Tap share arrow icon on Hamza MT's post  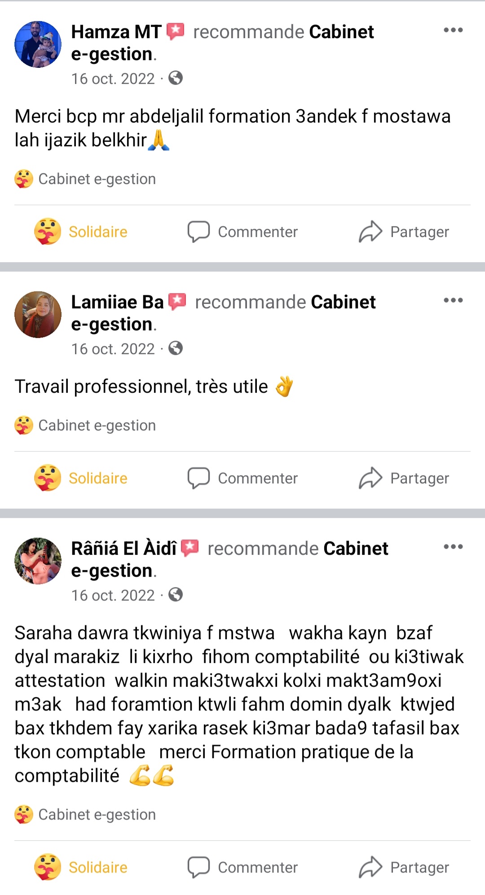(370, 232)
